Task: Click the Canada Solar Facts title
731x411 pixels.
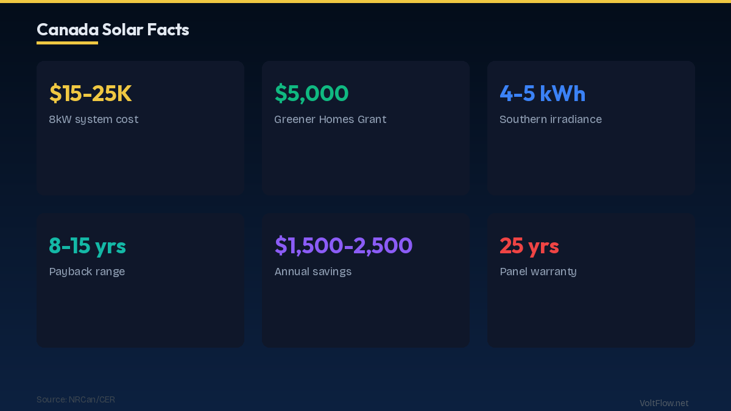Action: click(113, 29)
